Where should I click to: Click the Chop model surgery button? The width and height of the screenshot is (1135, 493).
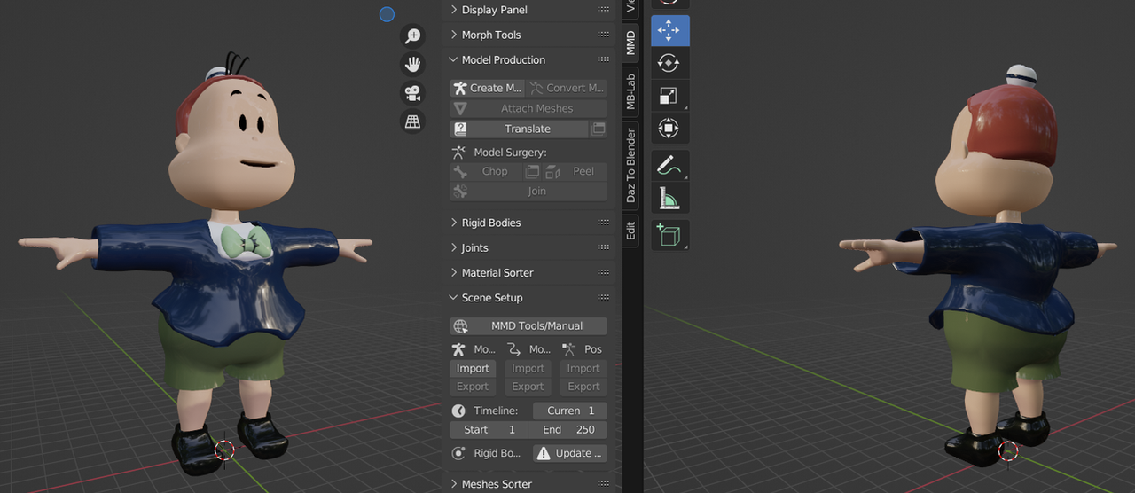[487, 171]
